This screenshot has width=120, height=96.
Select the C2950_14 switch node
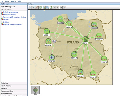coord(99,35)
